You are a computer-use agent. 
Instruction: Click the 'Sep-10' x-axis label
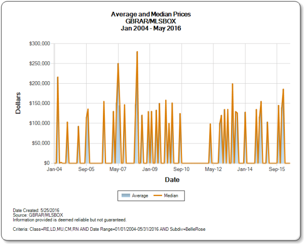(181, 169)
